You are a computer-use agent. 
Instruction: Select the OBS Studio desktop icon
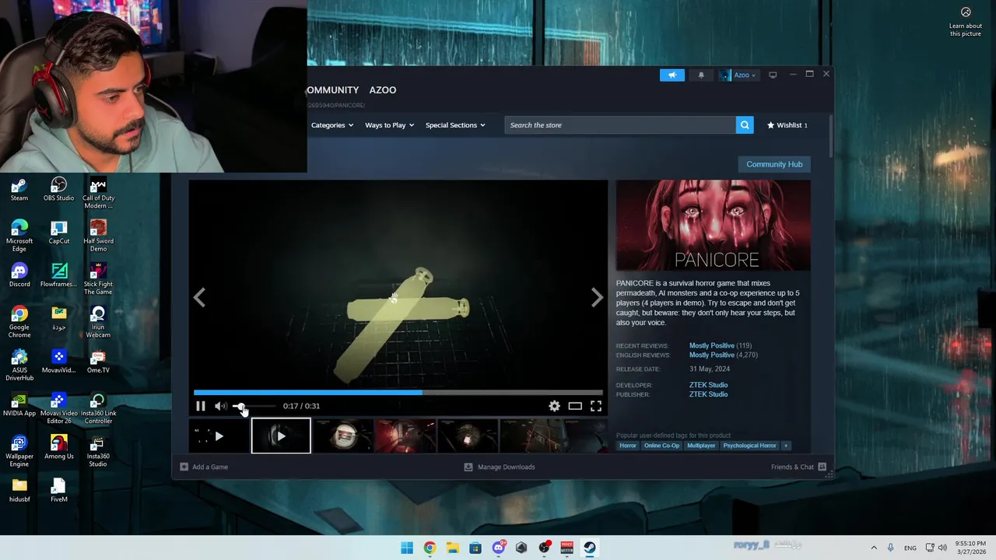click(x=59, y=190)
